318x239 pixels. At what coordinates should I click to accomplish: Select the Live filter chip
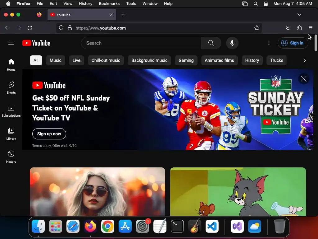coord(76,60)
